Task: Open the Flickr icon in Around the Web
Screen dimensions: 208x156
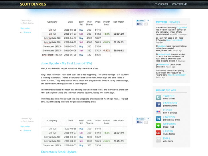Action: tap(158, 112)
